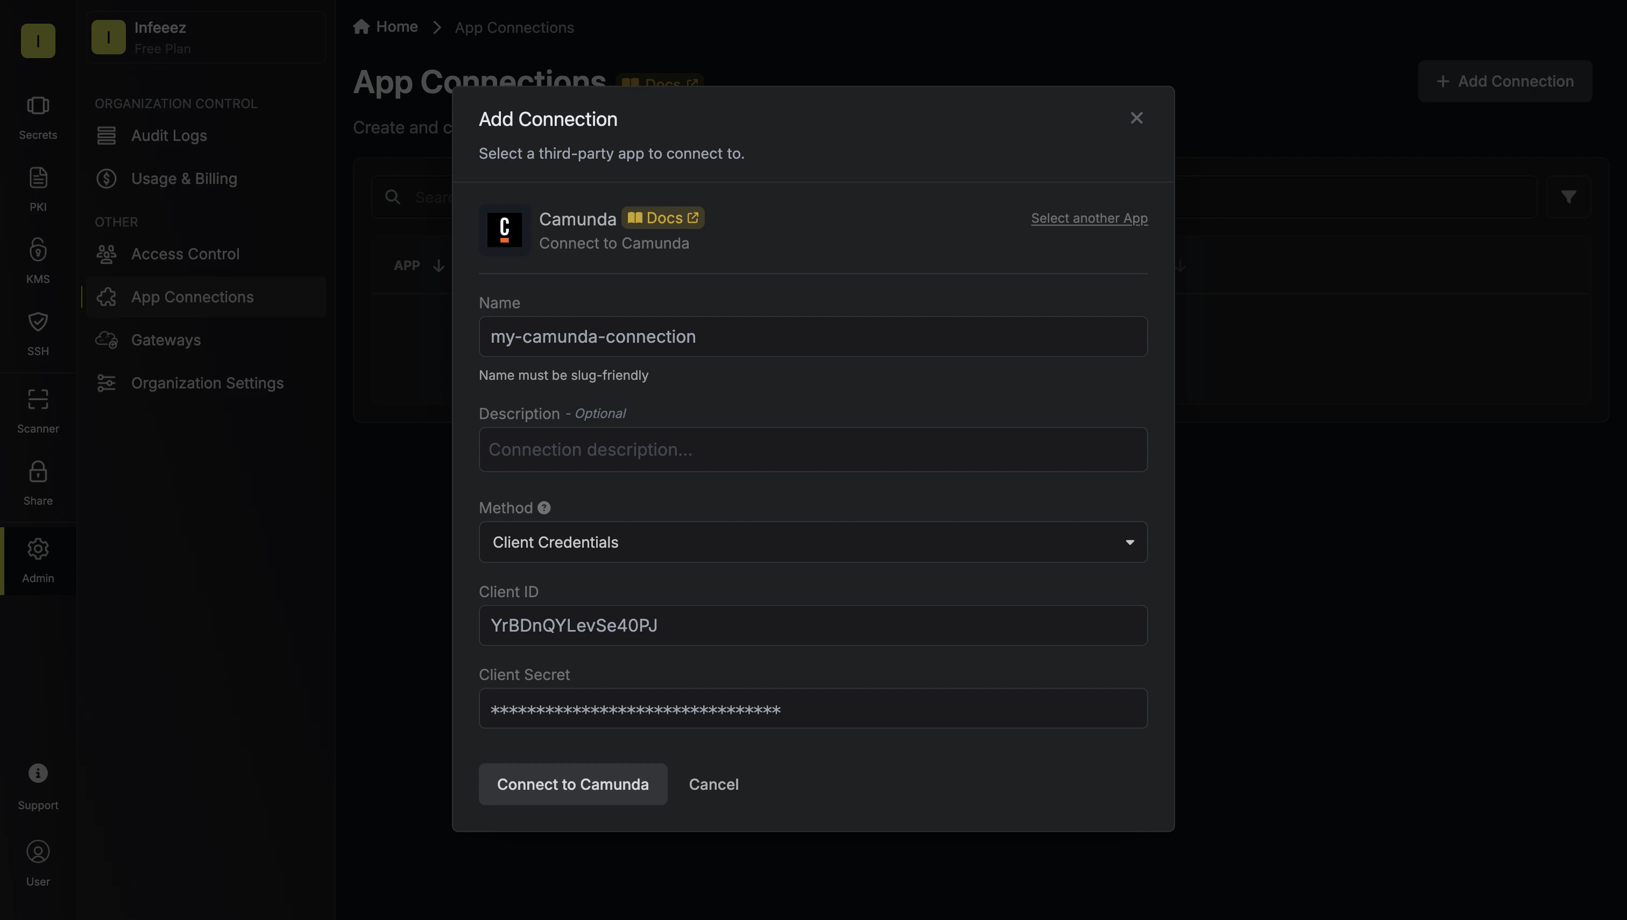Click the Usage & Billing dollar icon
The height and width of the screenshot is (920, 1627).
point(106,178)
